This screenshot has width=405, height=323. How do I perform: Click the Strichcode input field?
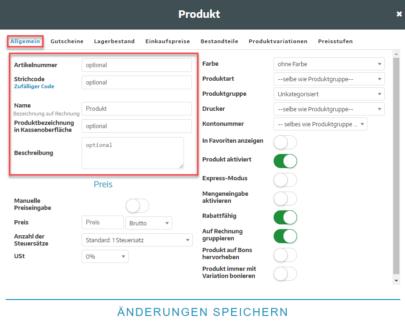point(137,82)
